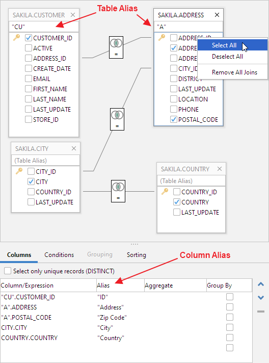
Task: Click the panel splitter grip dots above the tabs
Action: pos(134,244)
